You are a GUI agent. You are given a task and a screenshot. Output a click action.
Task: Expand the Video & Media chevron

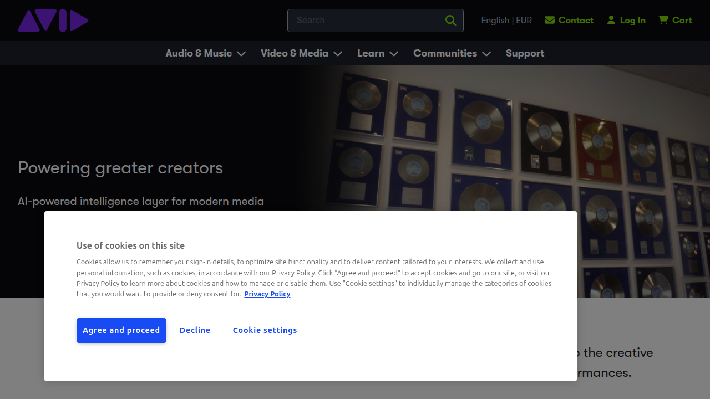pos(338,54)
